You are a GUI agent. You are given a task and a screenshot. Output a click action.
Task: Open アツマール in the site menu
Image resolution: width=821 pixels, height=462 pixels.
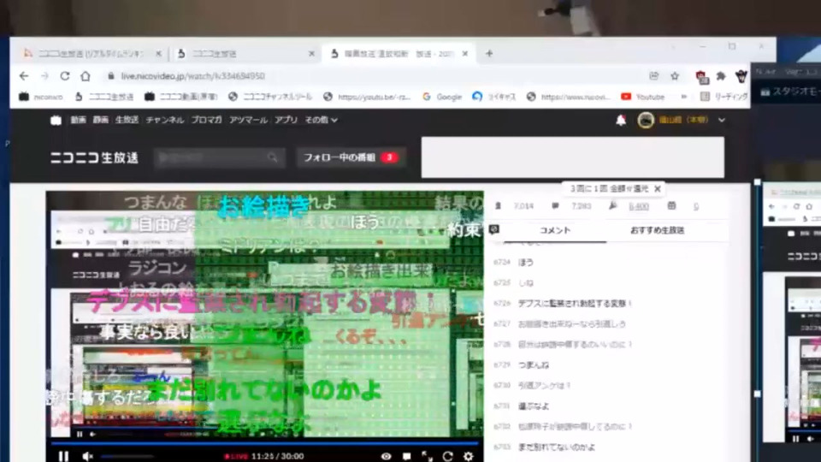click(x=248, y=120)
